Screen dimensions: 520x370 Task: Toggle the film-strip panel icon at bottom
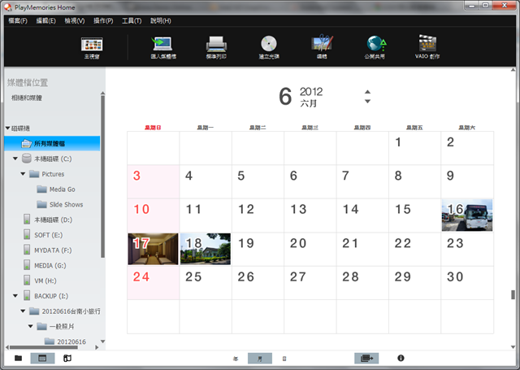coord(366,358)
